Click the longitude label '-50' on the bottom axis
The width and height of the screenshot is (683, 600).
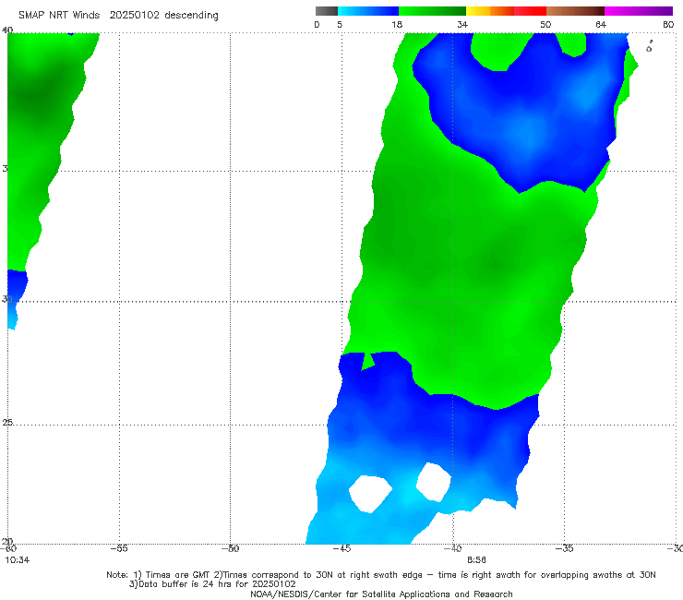pyautogui.click(x=230, y=548)
